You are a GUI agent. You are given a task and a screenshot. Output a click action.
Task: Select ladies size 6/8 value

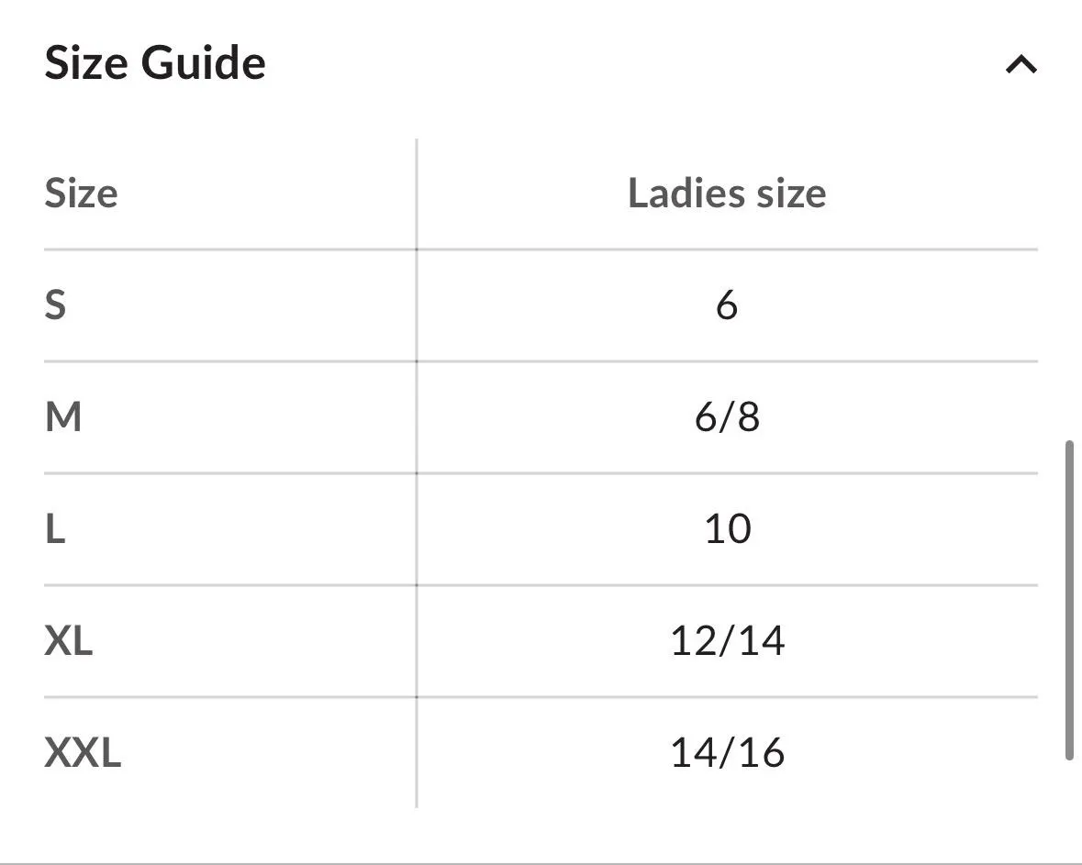[x=728, y=417]
